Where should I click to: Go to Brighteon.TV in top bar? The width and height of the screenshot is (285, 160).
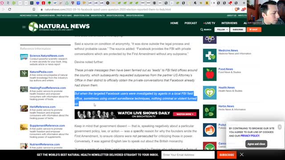[x=98, y=16]
